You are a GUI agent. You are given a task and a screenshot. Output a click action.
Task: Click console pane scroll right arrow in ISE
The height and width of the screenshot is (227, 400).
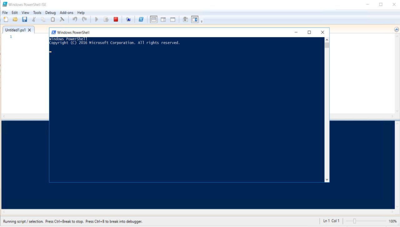(392, 212)
